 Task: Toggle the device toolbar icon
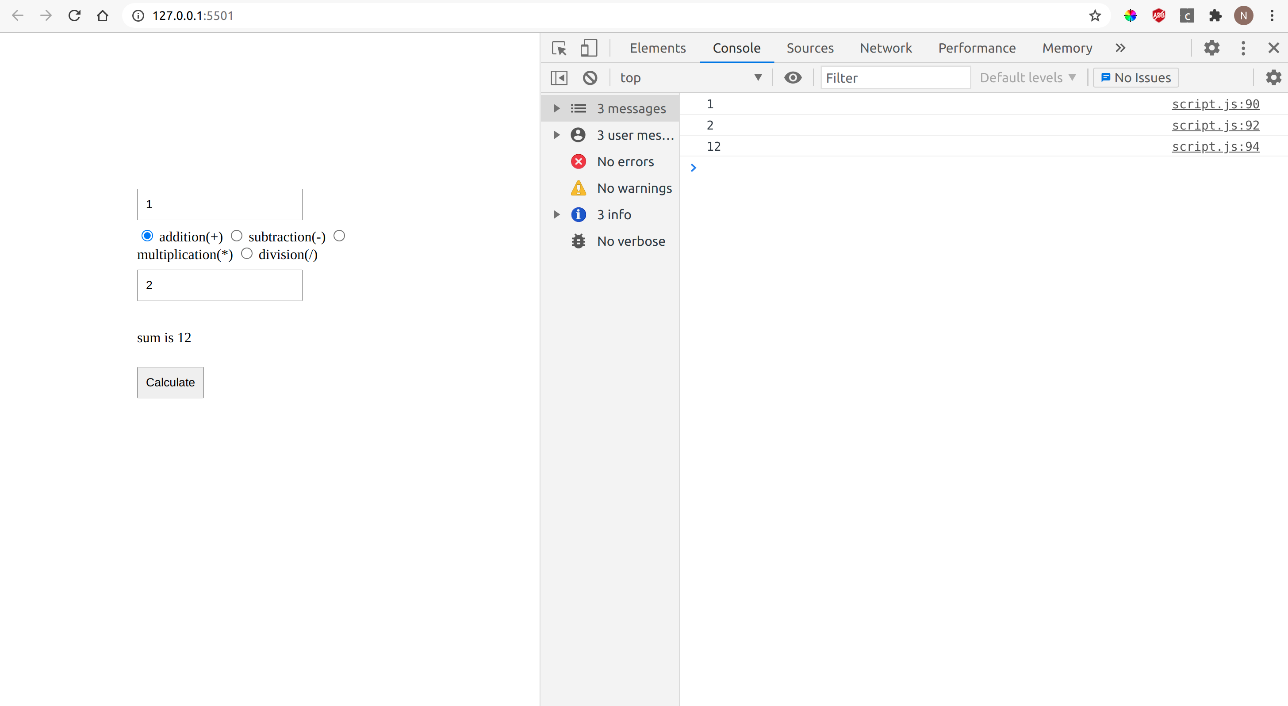click(x=589, y=48)
